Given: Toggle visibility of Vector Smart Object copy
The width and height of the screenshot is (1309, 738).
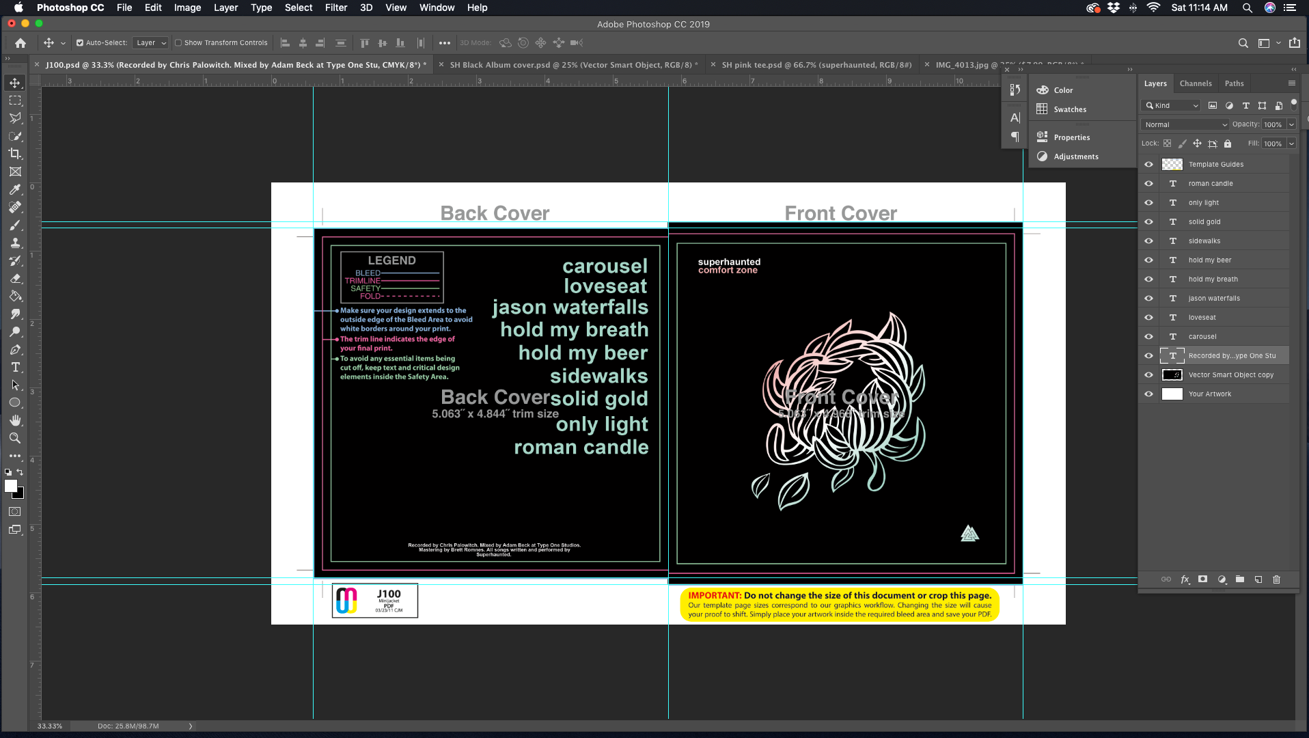Looking at the screenshot, I should click(1148, 375).
